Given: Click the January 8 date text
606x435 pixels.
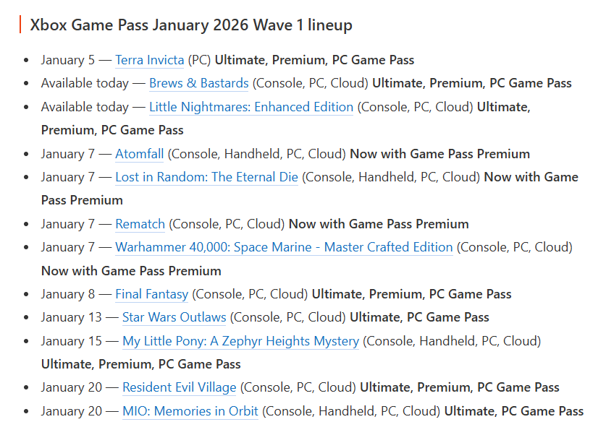Looking at the screenshot, I should tap(68, 294).
